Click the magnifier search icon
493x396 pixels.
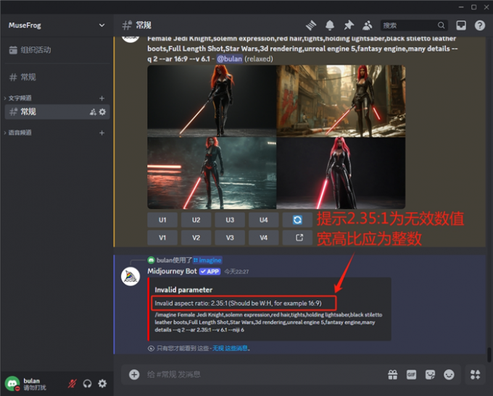pos(441,25)
